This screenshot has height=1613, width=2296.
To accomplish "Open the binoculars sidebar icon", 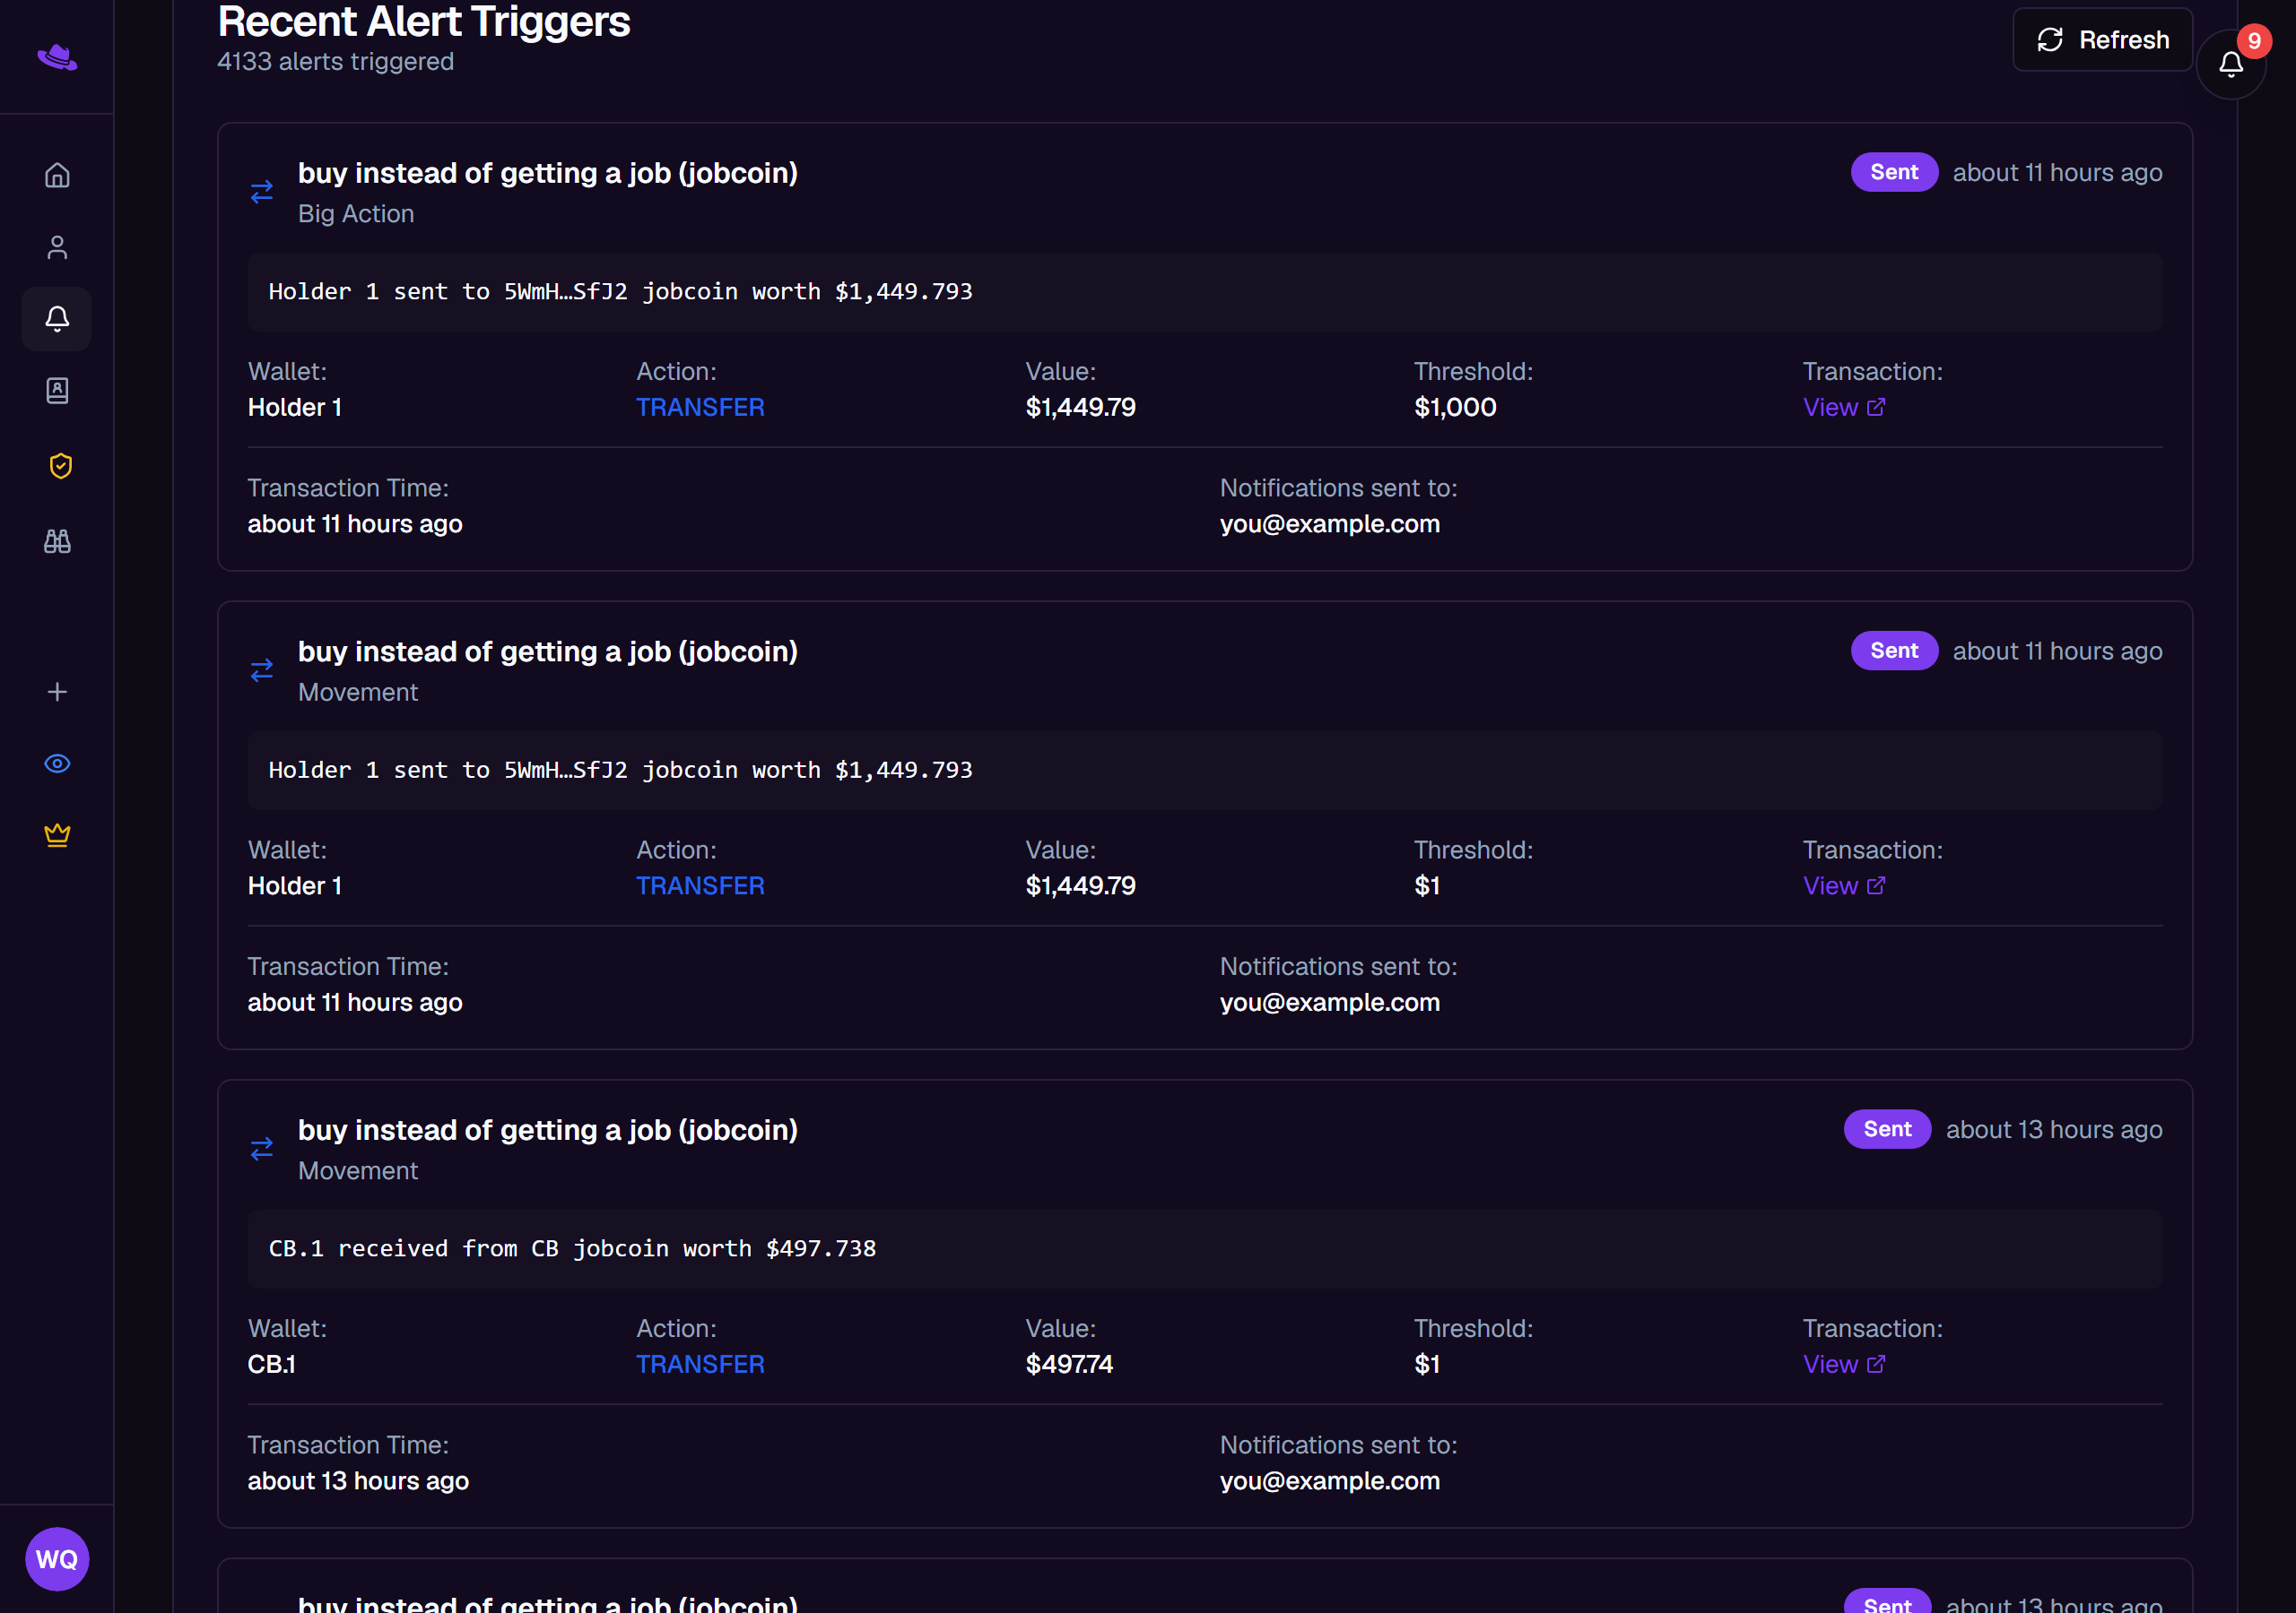I will point(57,540).
